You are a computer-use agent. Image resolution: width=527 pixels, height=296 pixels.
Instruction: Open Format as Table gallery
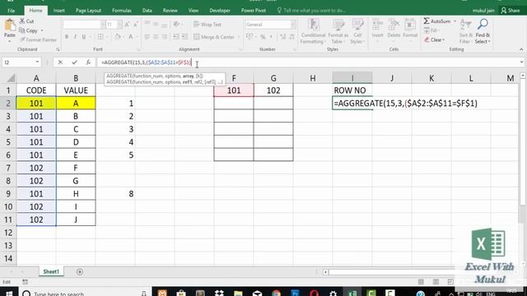click(x=338, y=31)
